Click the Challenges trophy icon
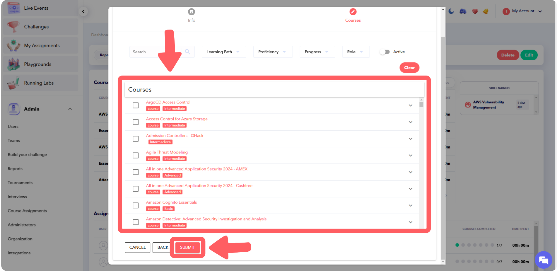This screenshot has height=271, width=557. [x=13, y=26]
